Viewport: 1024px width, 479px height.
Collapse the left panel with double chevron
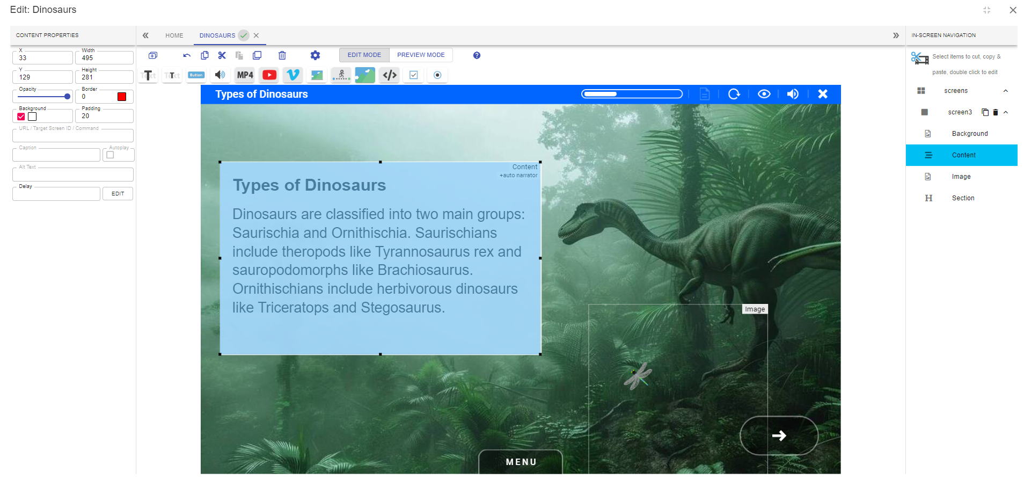click(x=145, y=35)
